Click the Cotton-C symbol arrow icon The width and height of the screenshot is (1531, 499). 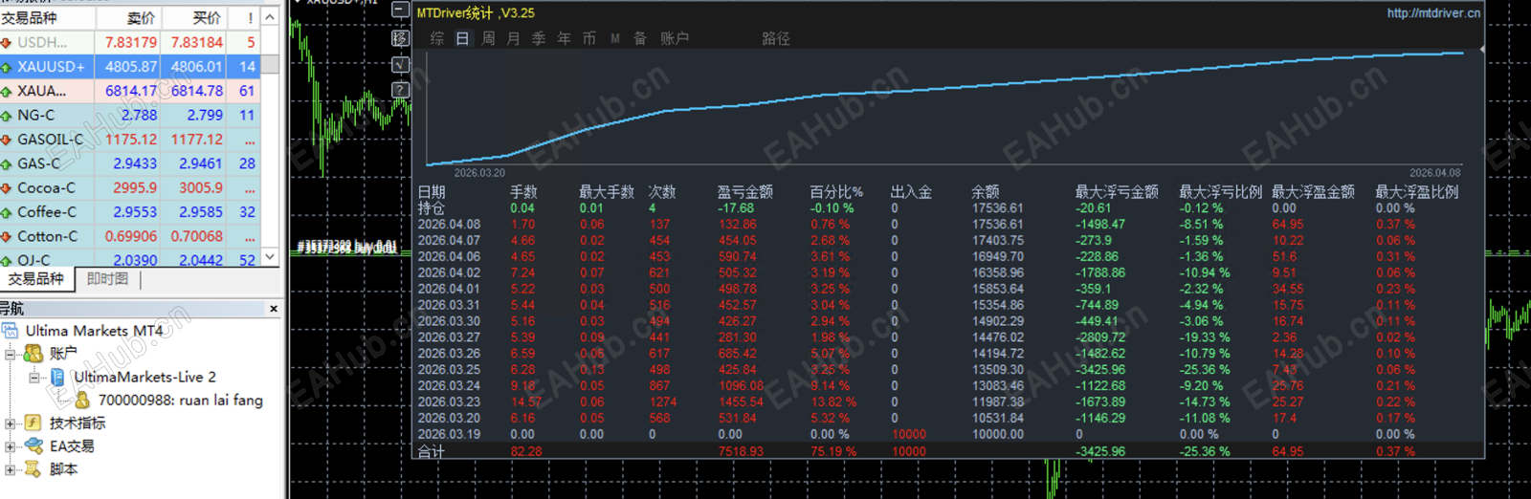pyautogui.click(x=7, y=236)
